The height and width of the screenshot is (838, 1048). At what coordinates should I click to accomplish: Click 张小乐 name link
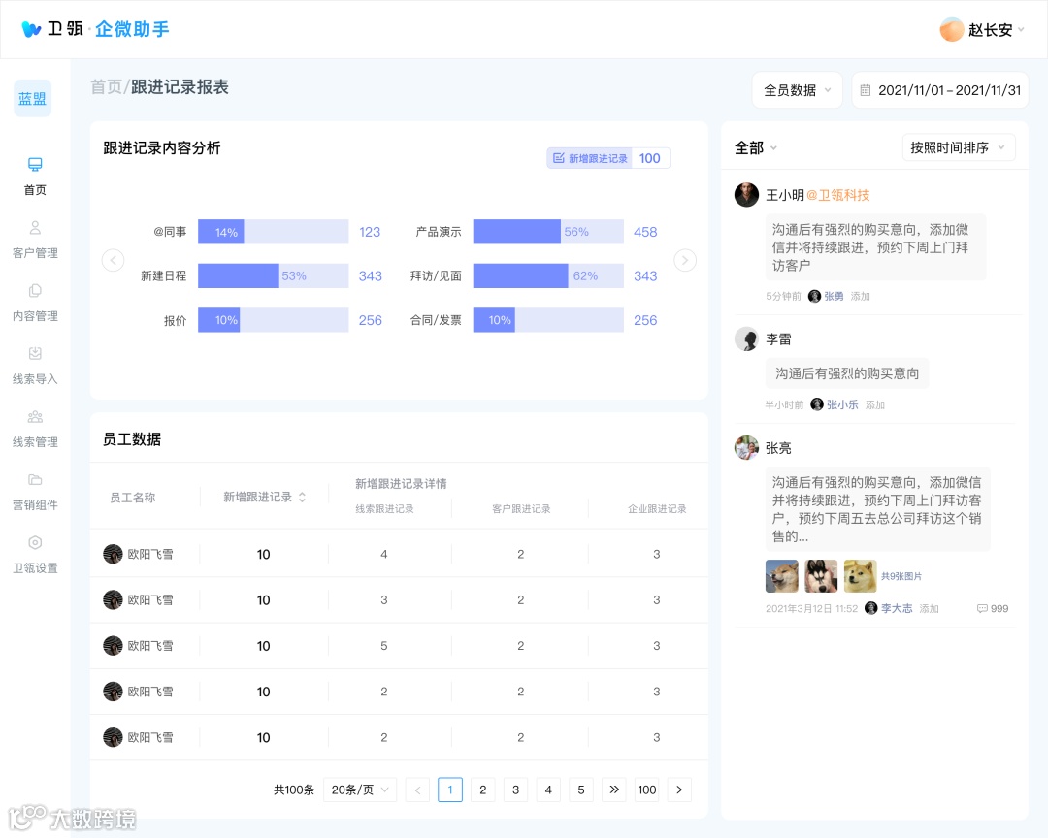click(842, 404)
